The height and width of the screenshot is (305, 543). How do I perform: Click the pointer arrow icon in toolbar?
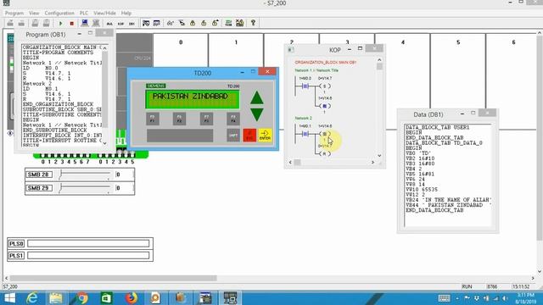(182, 23)
